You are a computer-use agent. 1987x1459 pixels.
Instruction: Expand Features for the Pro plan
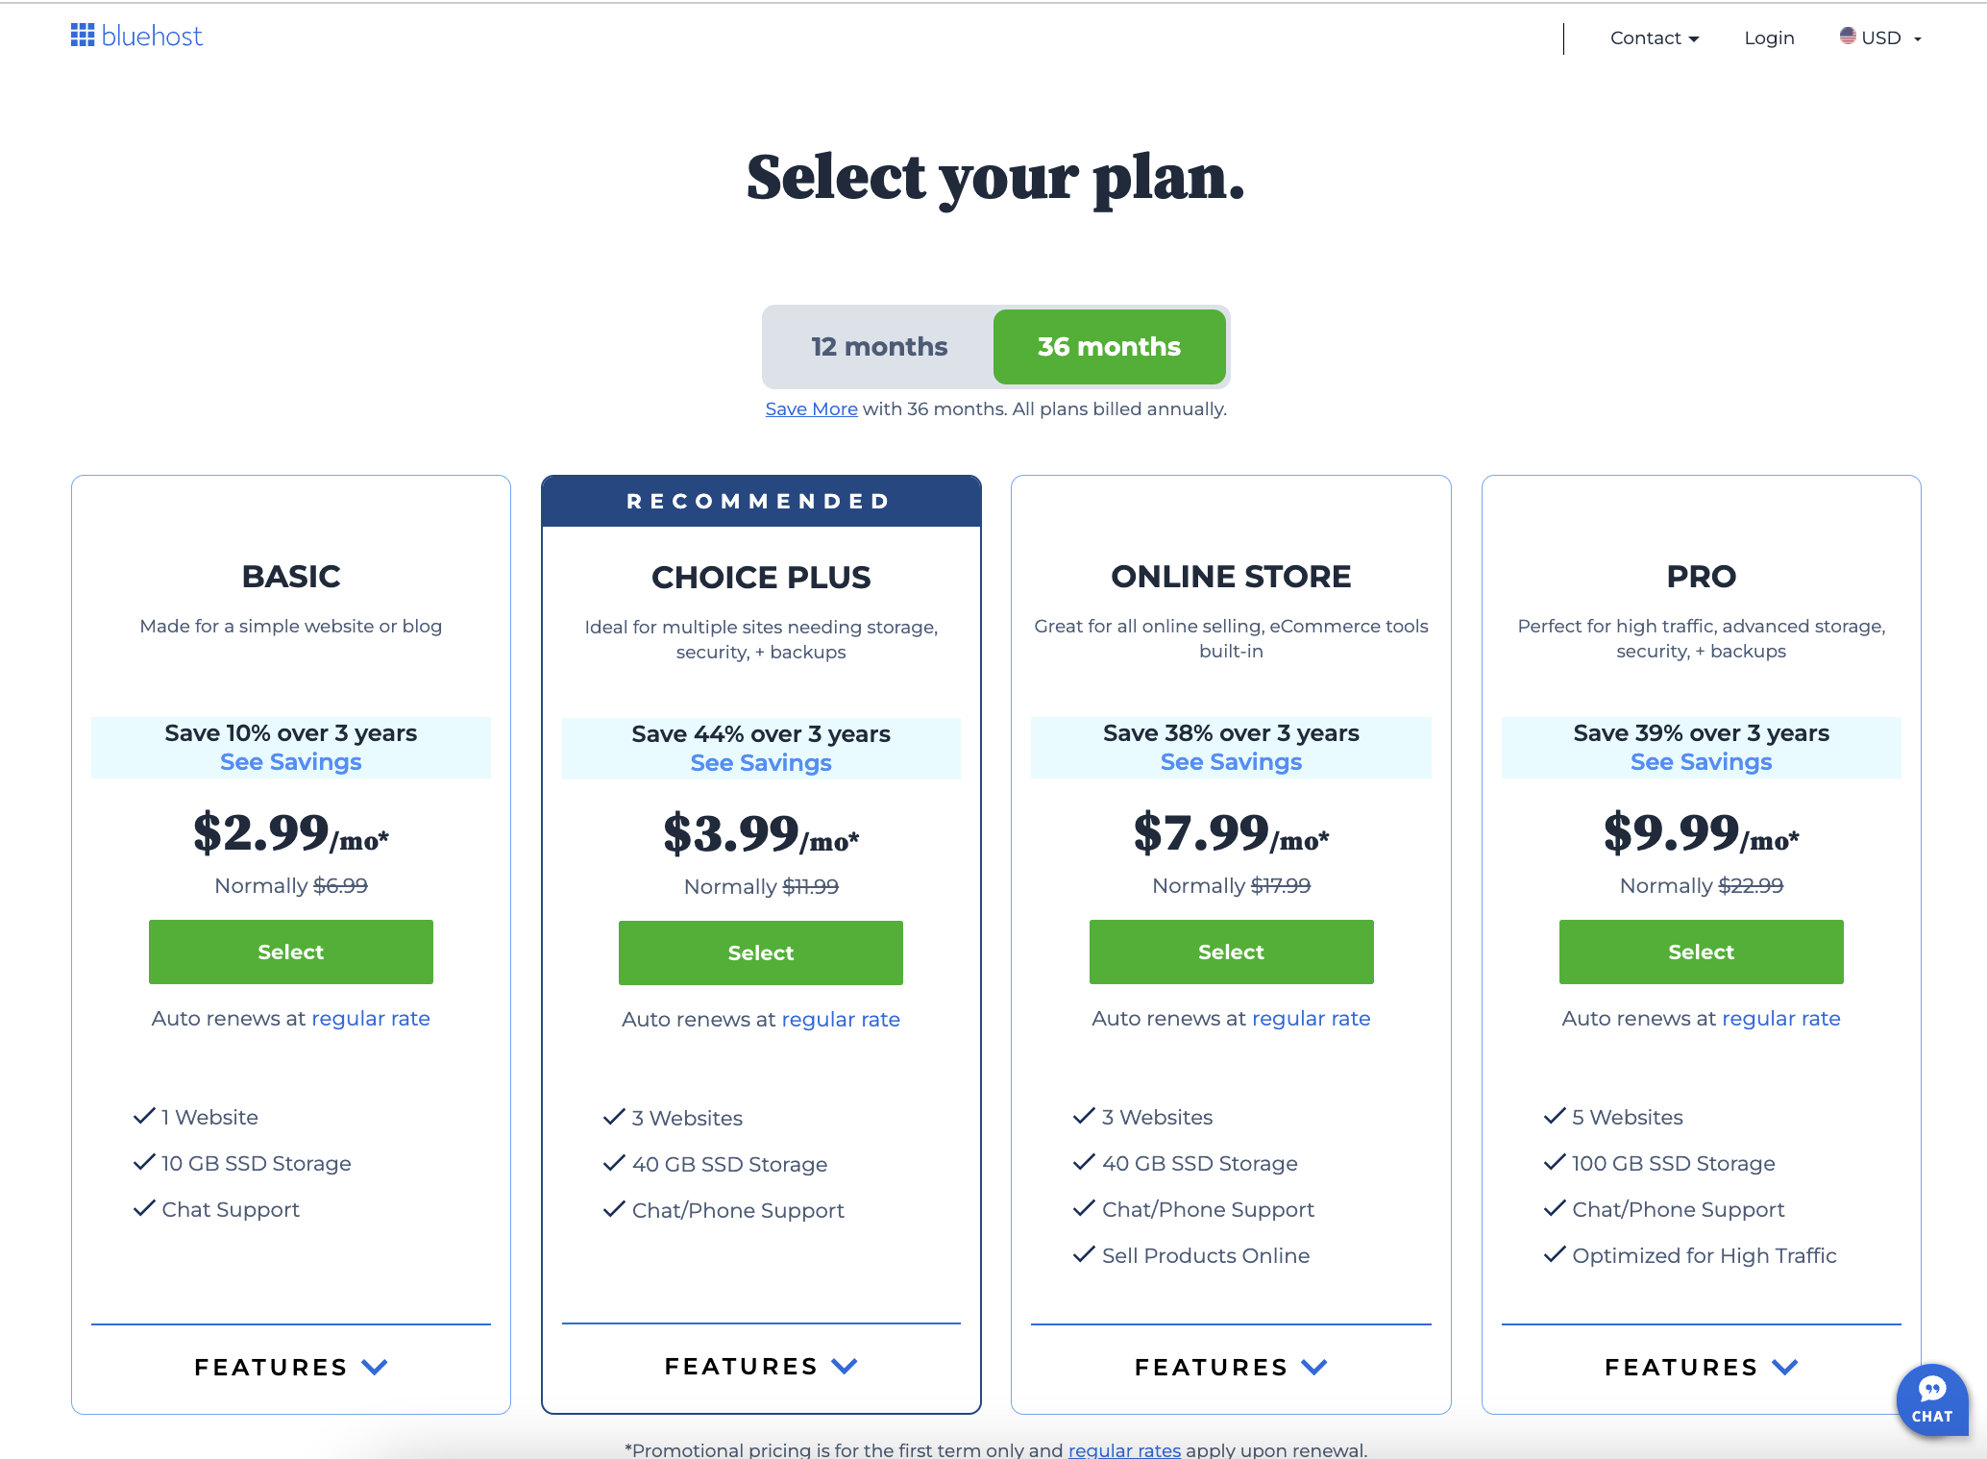point(1700,1367)
